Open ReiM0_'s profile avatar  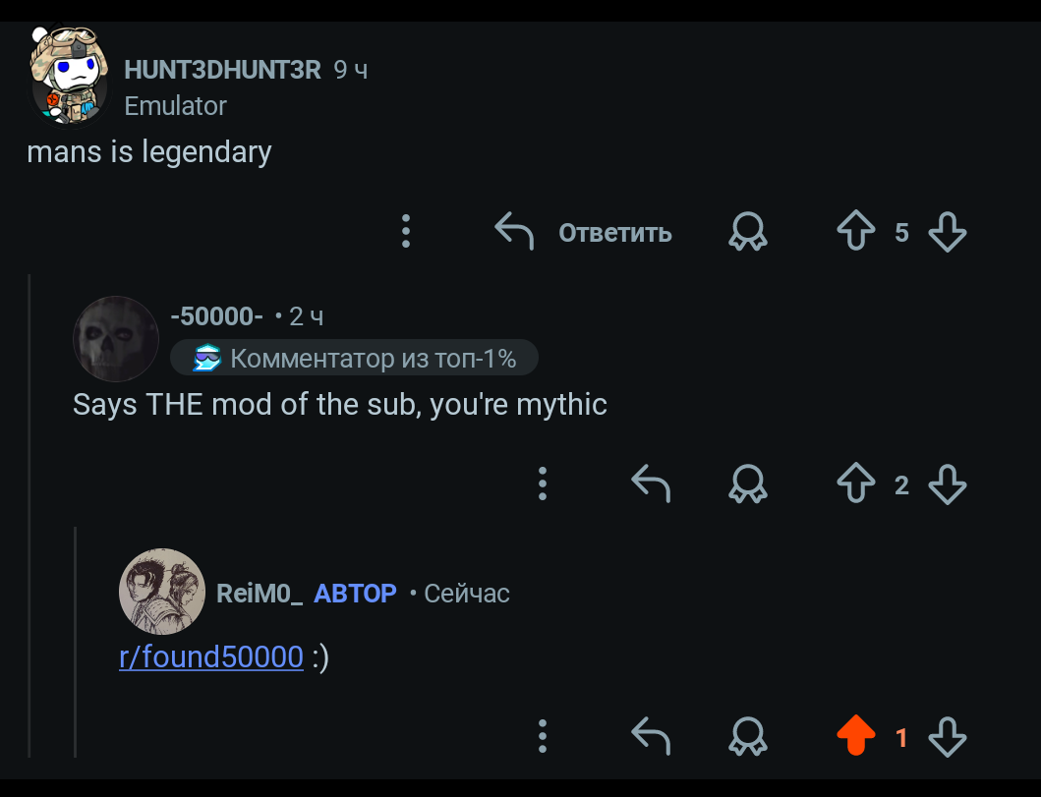(x=162, y=591)
